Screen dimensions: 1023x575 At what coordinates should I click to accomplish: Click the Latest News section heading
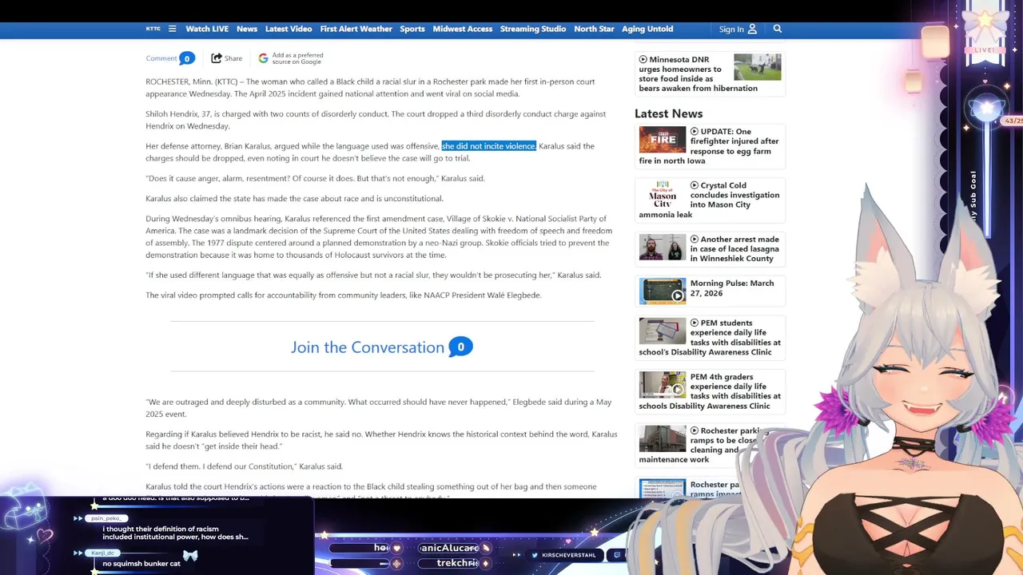(668, 113)
